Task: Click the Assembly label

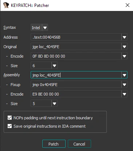Action: [12, 75]
